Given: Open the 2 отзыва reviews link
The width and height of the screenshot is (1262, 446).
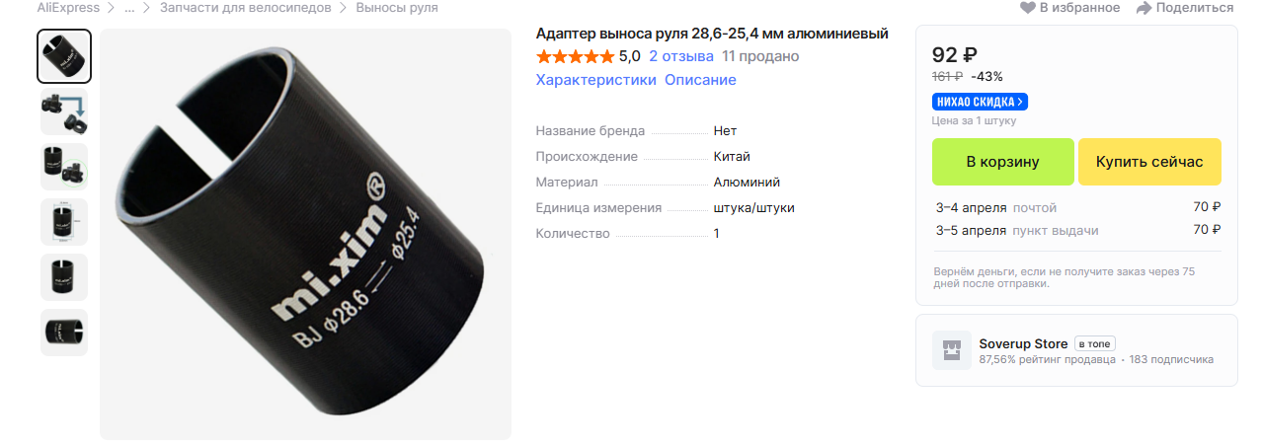Looking at the screenshot, I should pyautogui.click(x=681, y=56).
